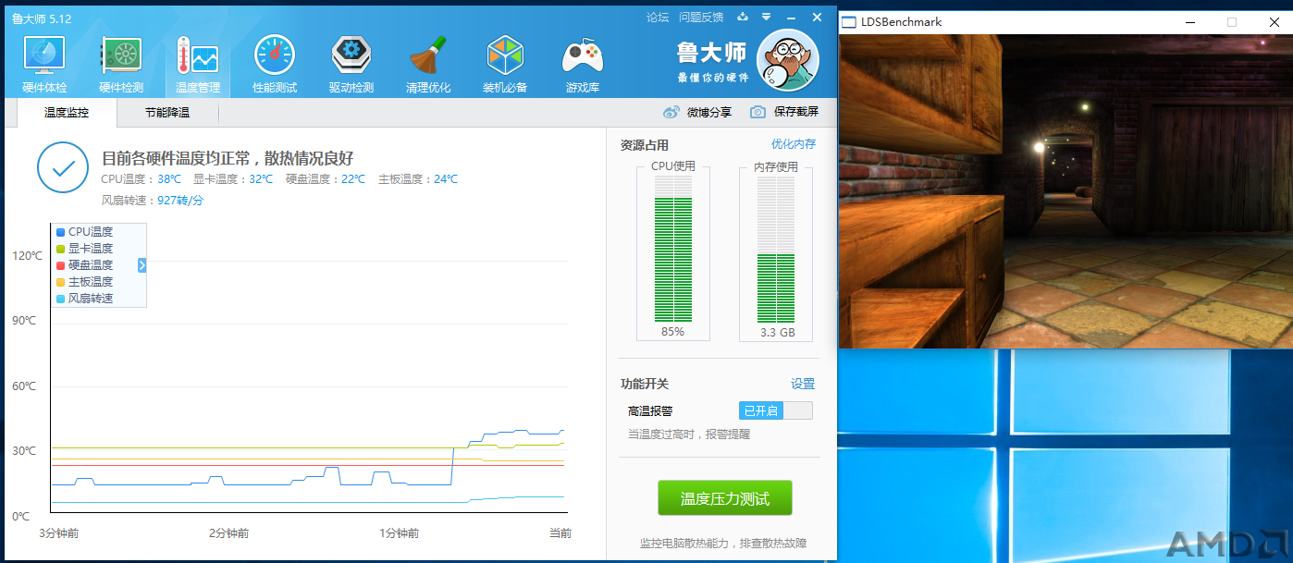Click the 鲁大师 5.12 title text
The height and width of the screenshot is (563, 1293).
click(42, 18)
